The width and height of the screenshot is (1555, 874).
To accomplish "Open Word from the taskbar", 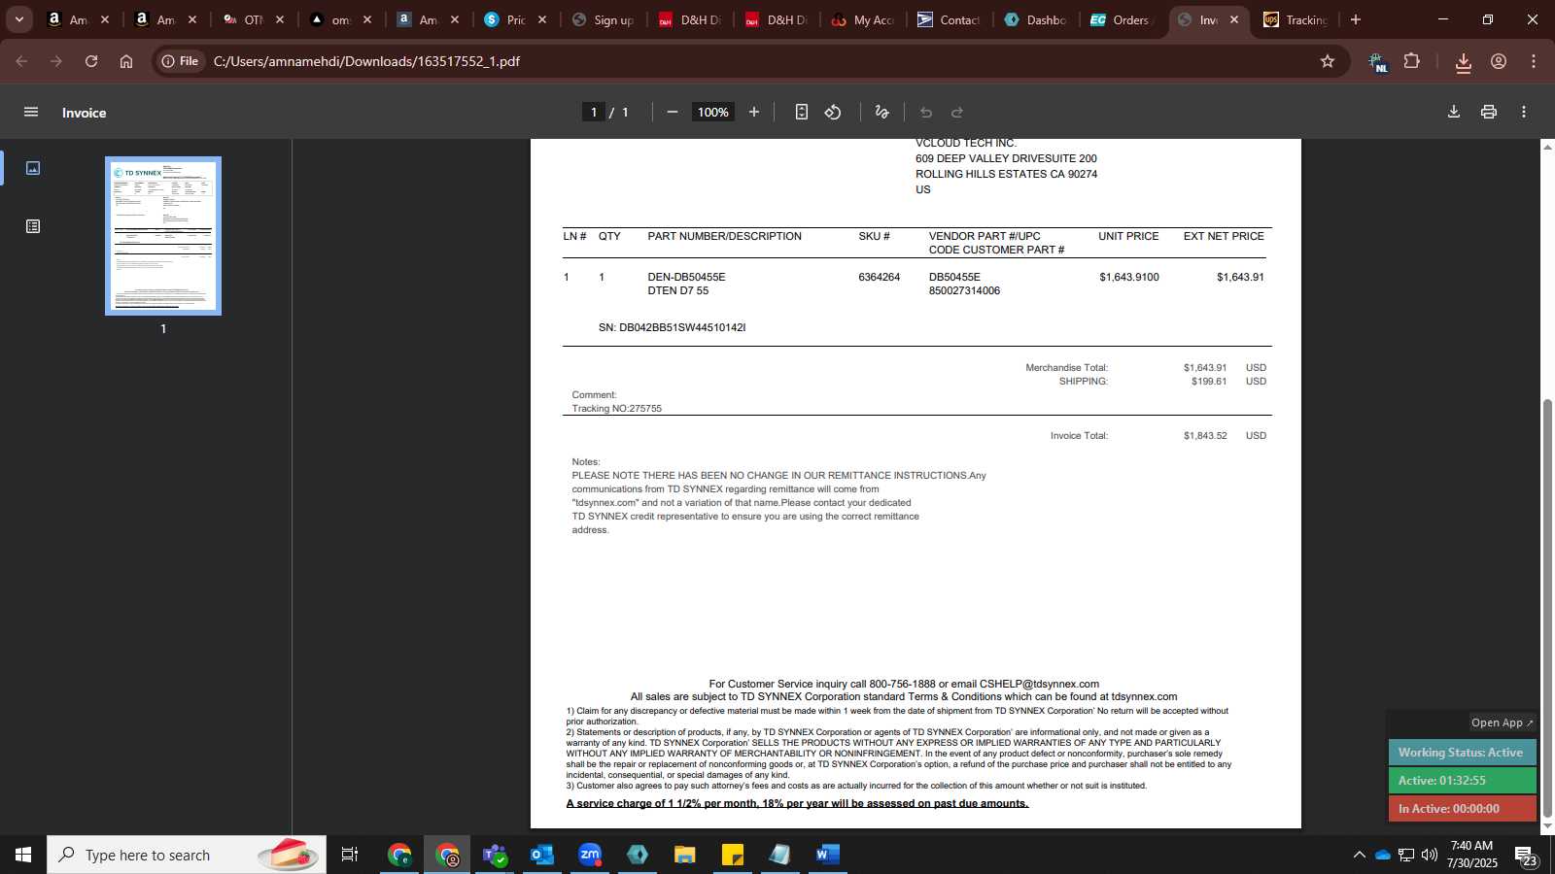I will tap(828, 855).
